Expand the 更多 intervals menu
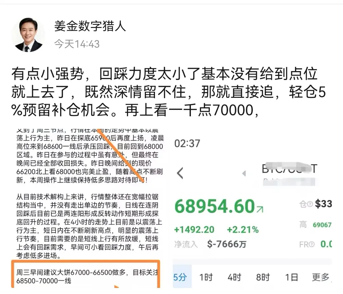Viewport: 343px width, 294px height. [321, 277]
